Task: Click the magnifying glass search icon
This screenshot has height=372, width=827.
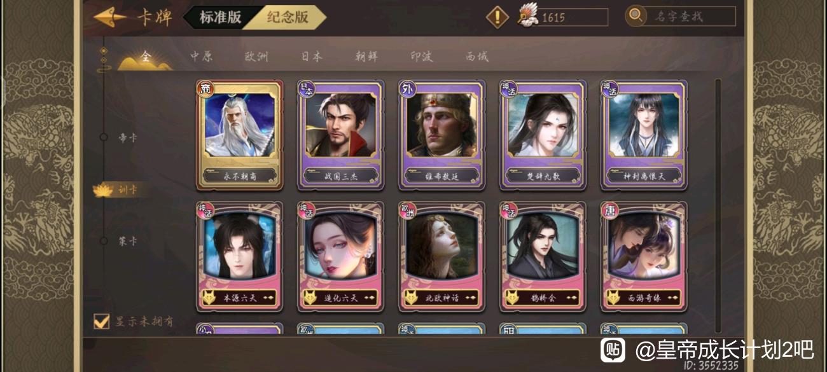Action: (636, 15)
